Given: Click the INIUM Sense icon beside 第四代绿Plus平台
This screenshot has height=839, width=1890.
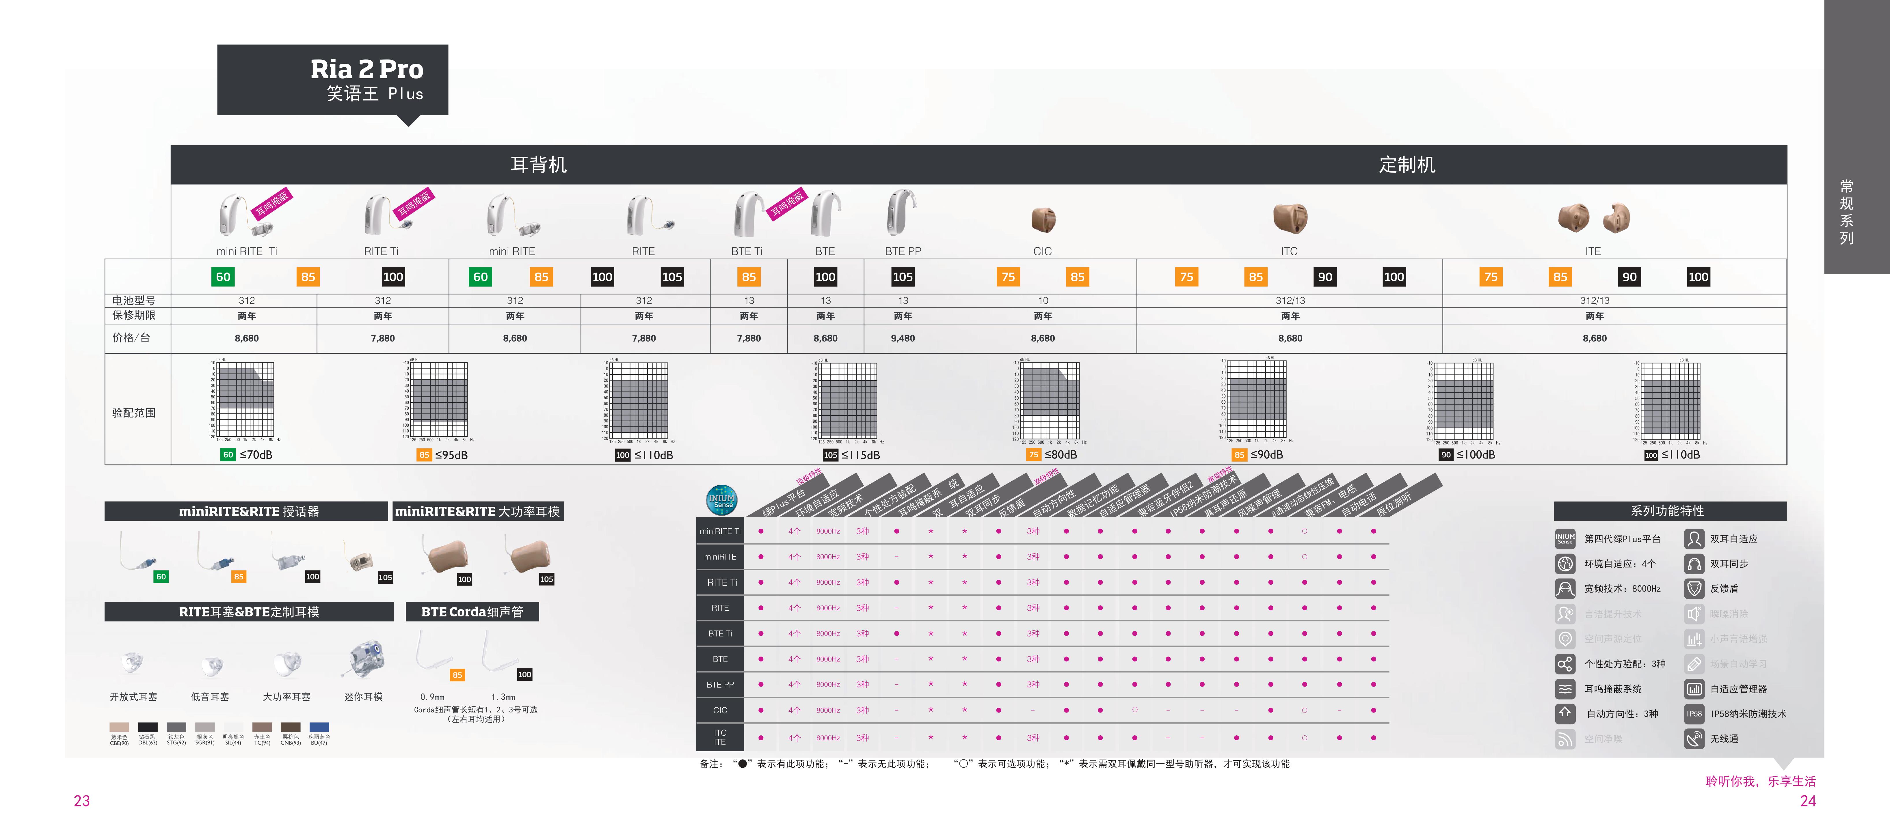Looking at the screenshot, I should tap(1565, 539).
